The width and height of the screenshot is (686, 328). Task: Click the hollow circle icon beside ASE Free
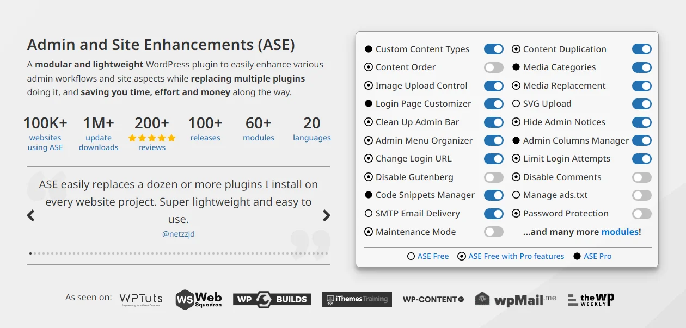pos(411,256)
